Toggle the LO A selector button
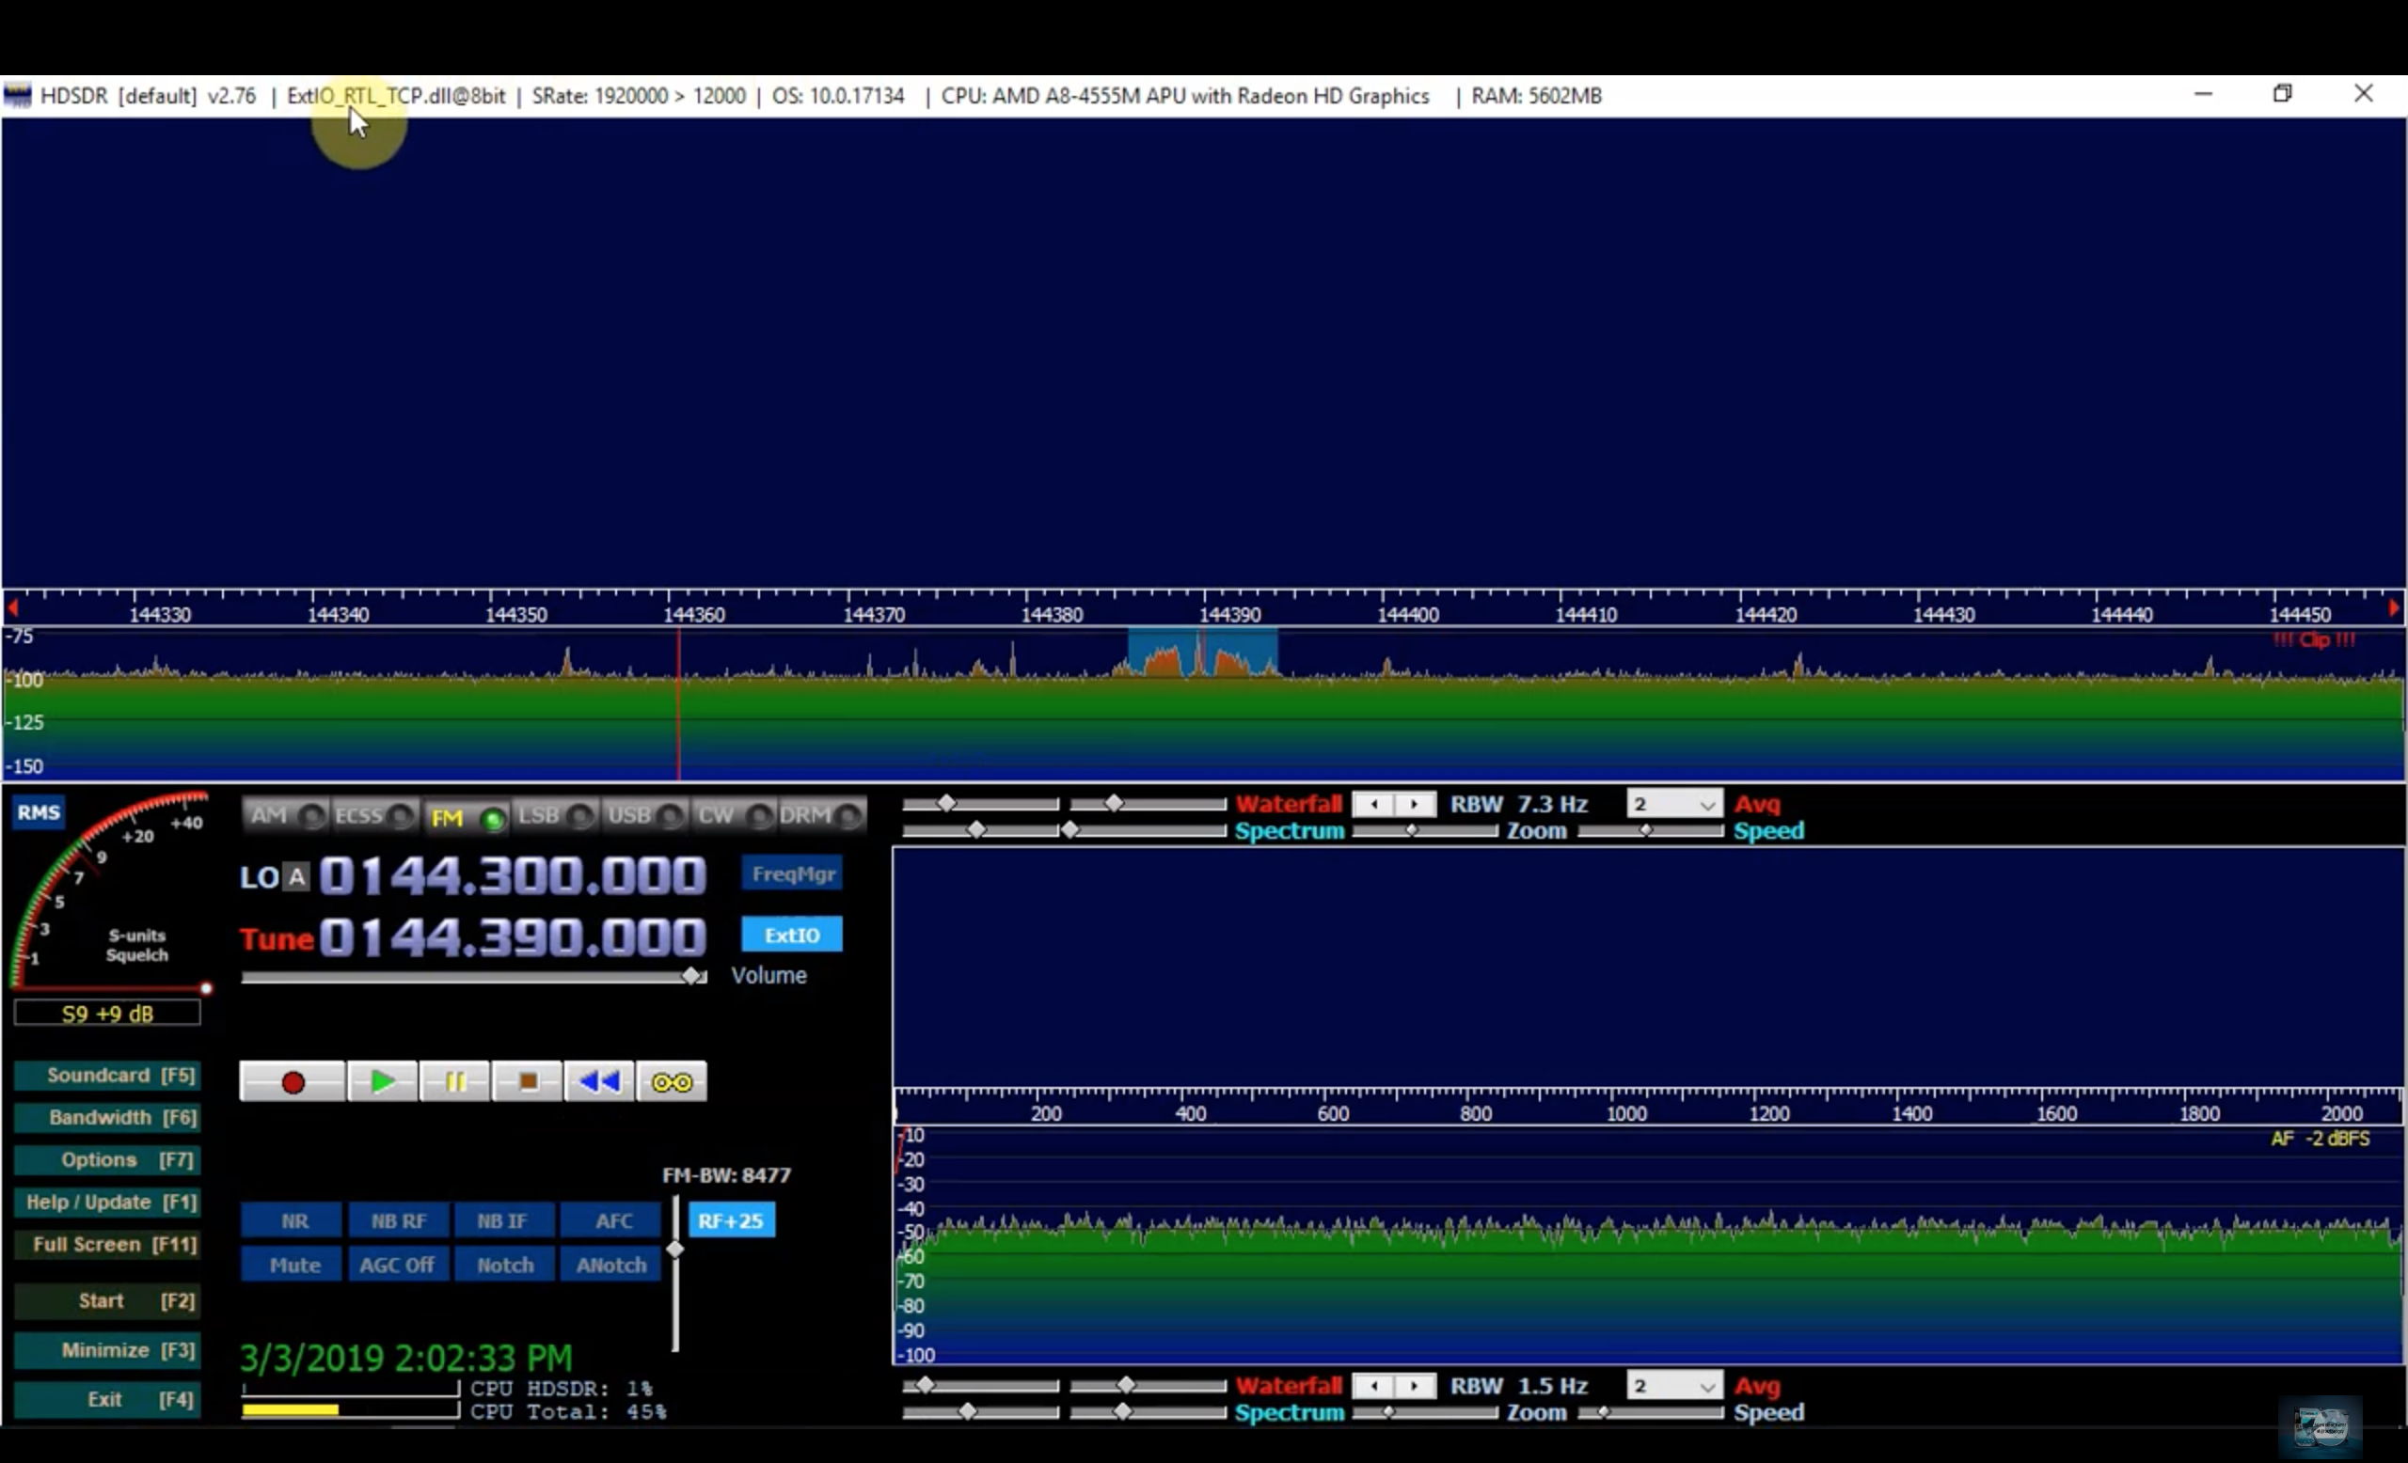2408x1463 pixels. click(297, 877)
